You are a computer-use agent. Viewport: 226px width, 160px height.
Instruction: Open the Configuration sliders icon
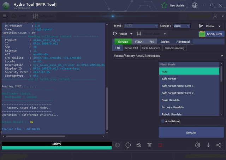(35, 16)
